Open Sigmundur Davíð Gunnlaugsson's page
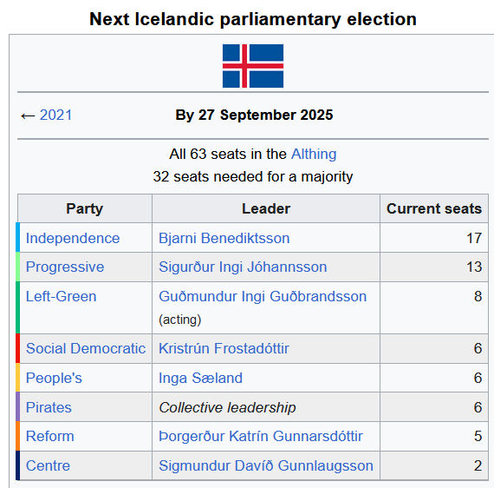The image size is (494, 488). pos(266,465)
